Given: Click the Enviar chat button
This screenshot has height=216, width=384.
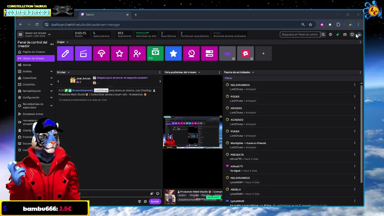Looking at the screenshot, I should [x=155, y=201].
